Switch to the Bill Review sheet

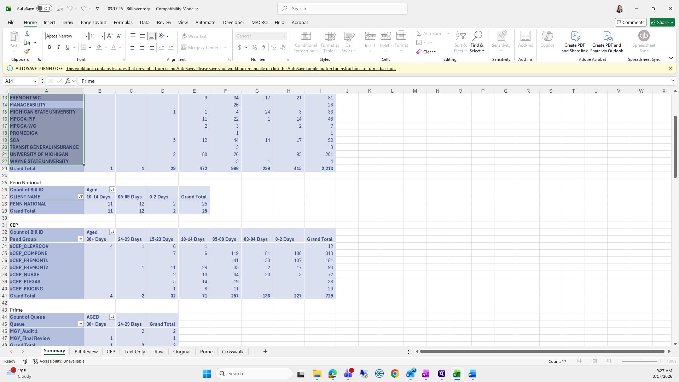coord(86,352)
